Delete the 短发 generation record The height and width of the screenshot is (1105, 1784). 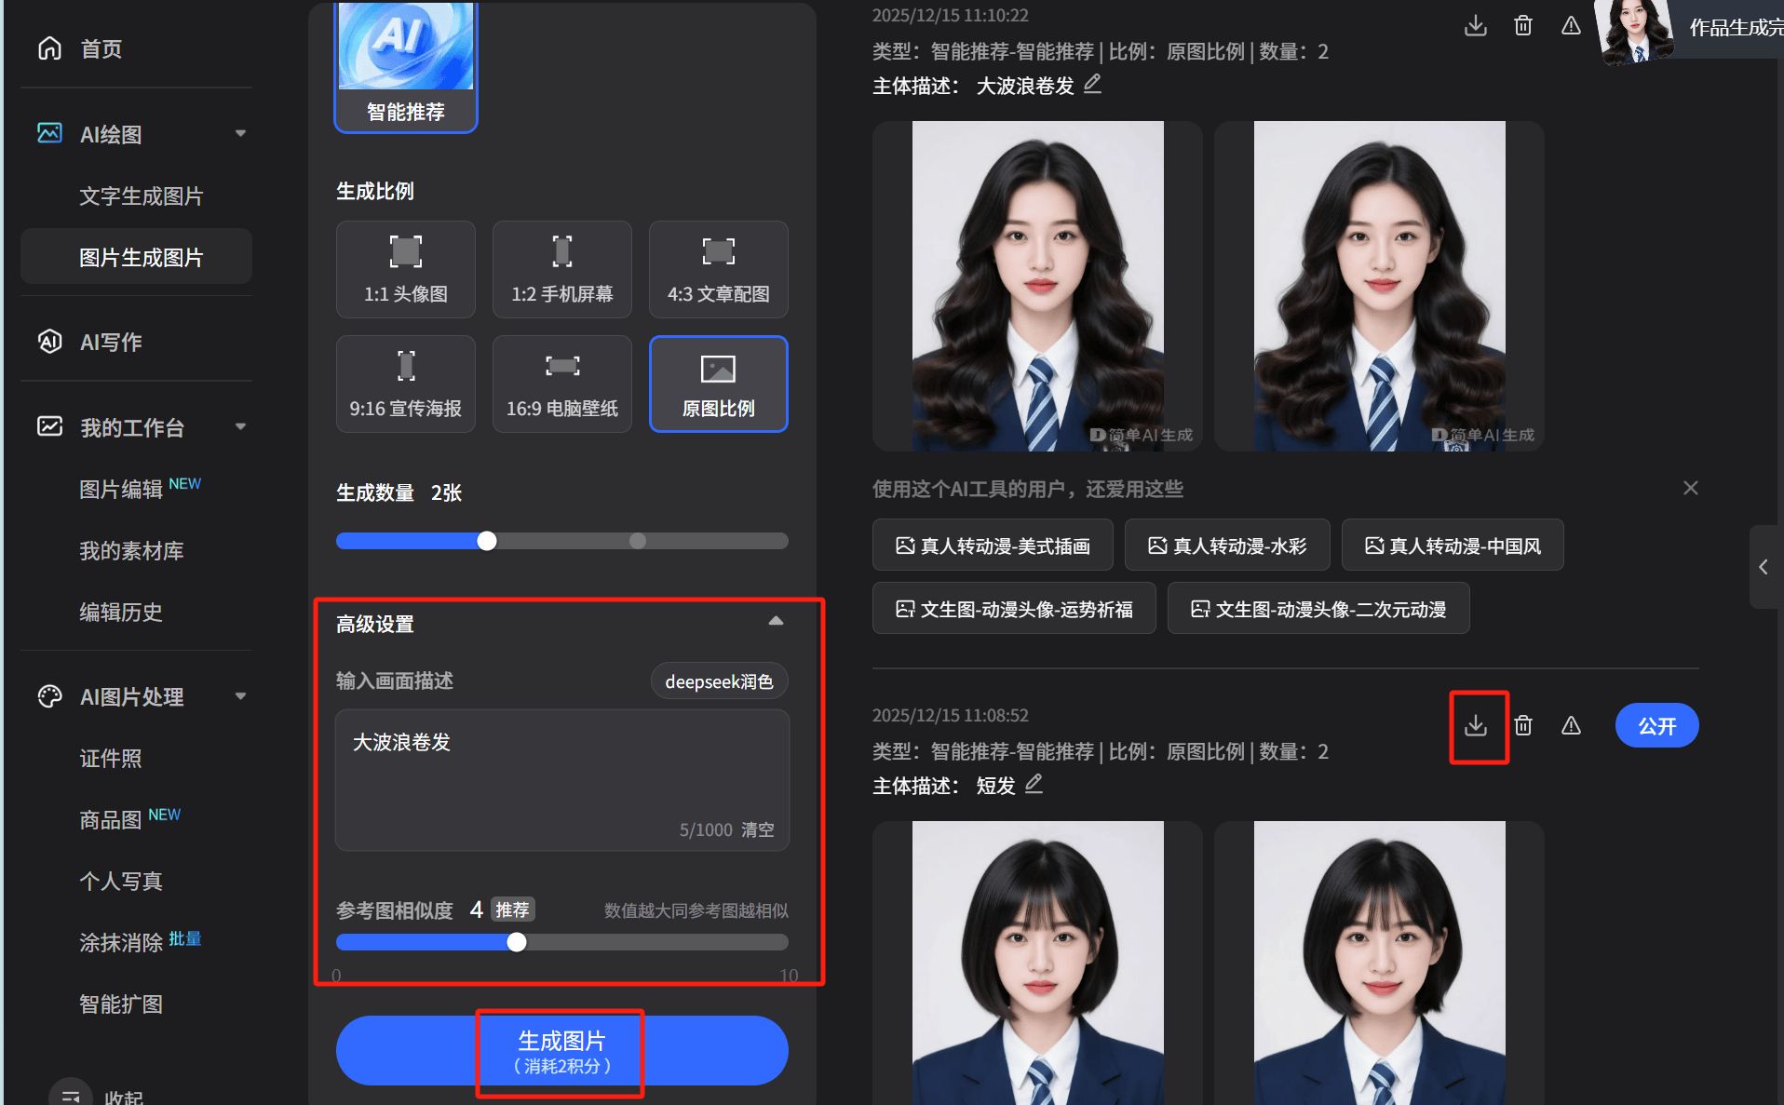(1523, 725)
